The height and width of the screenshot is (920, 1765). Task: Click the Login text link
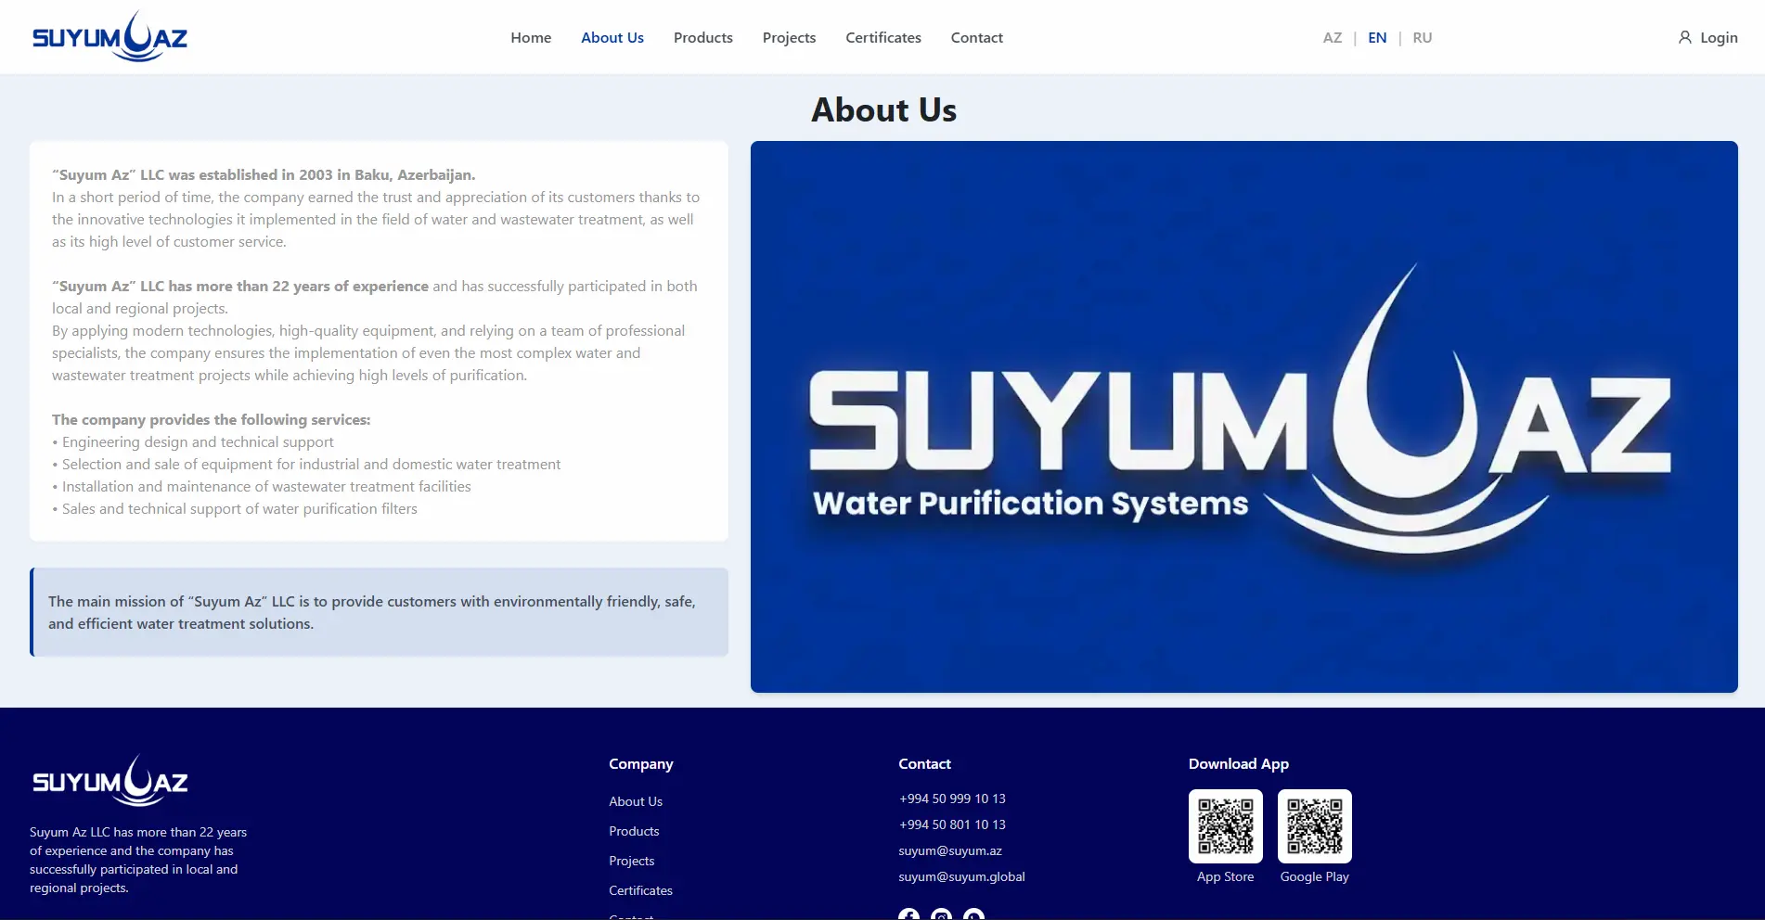pos(1719,38)
